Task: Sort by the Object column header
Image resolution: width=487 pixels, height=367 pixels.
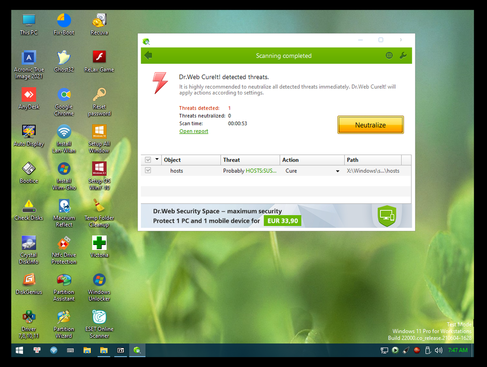Action: coord(191,160)
